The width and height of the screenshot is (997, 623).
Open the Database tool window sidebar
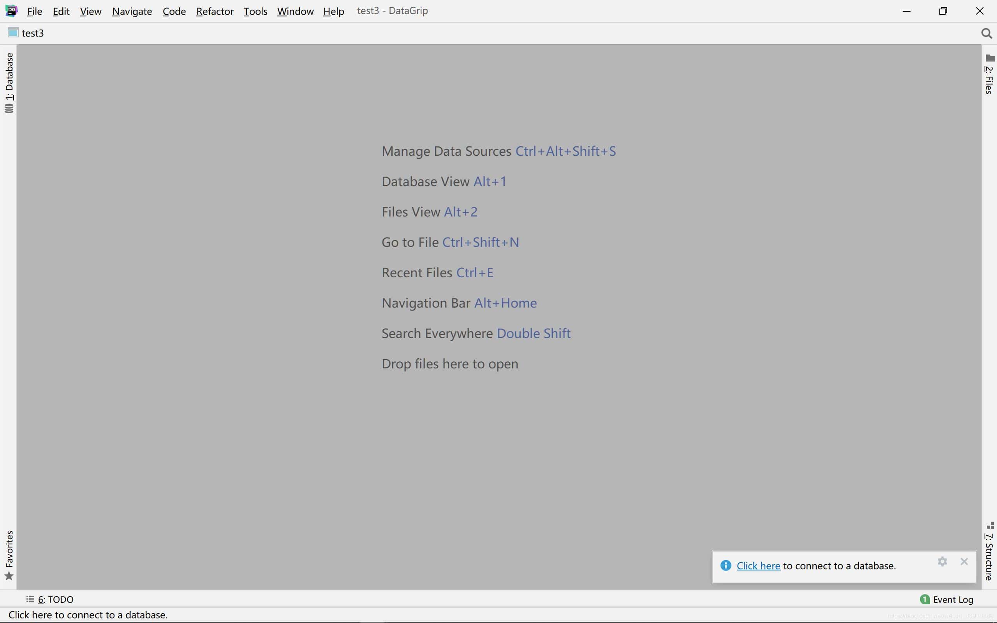tap(9, 83)
